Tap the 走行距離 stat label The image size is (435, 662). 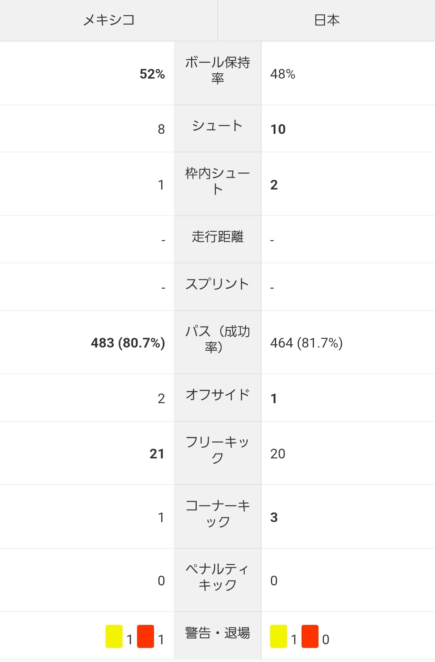tap(218, 237)
